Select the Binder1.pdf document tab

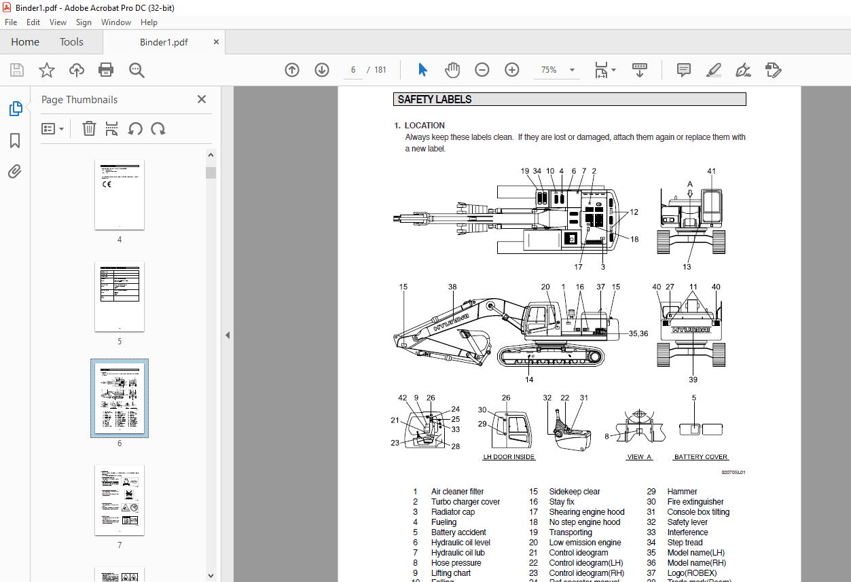click(x=164, y=42)
